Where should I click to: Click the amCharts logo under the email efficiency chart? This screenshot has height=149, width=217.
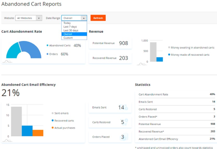tap(7, 140)
